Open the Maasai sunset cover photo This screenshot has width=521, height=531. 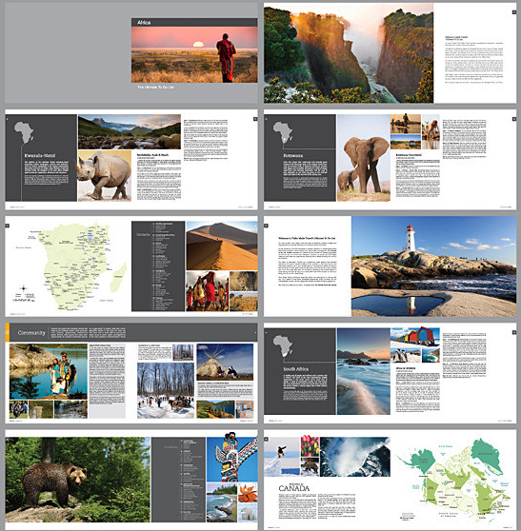[194, 54]
